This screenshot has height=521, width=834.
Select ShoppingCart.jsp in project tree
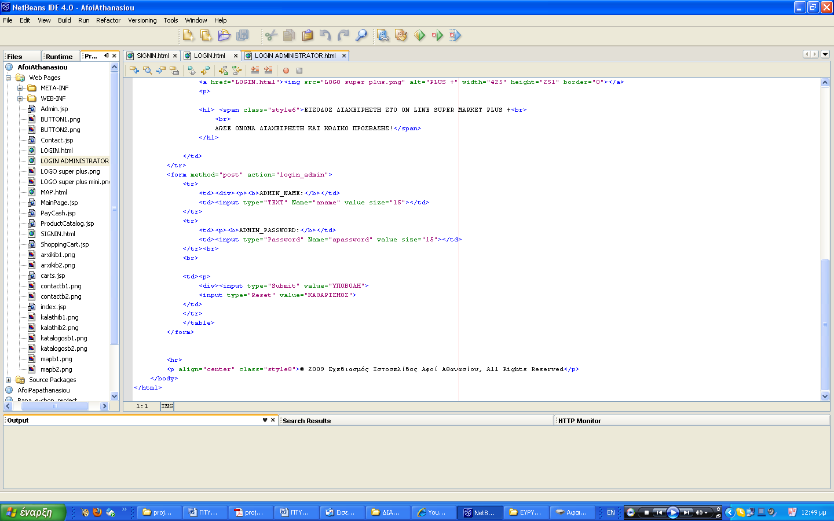click(x=64, y=244)
